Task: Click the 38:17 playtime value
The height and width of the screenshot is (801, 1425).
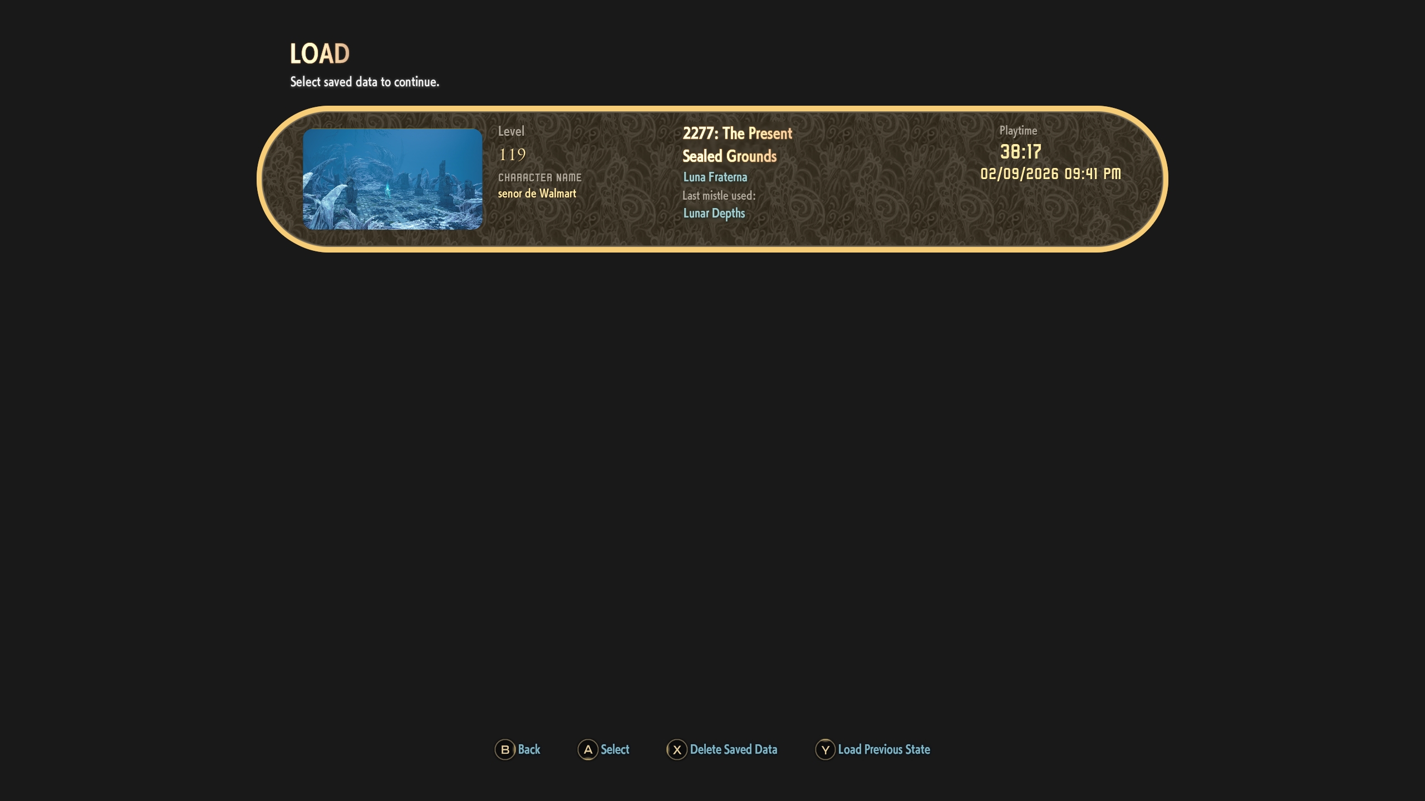Action: (x=1020, y=152)
